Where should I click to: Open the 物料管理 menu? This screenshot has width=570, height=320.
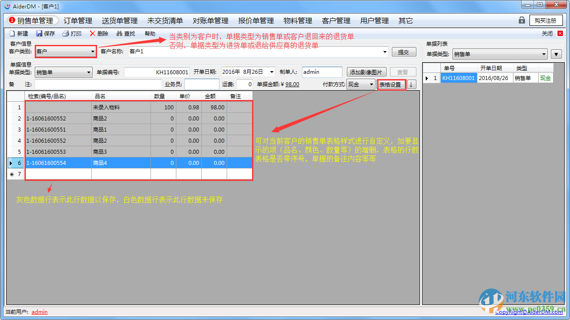[298, 20]
